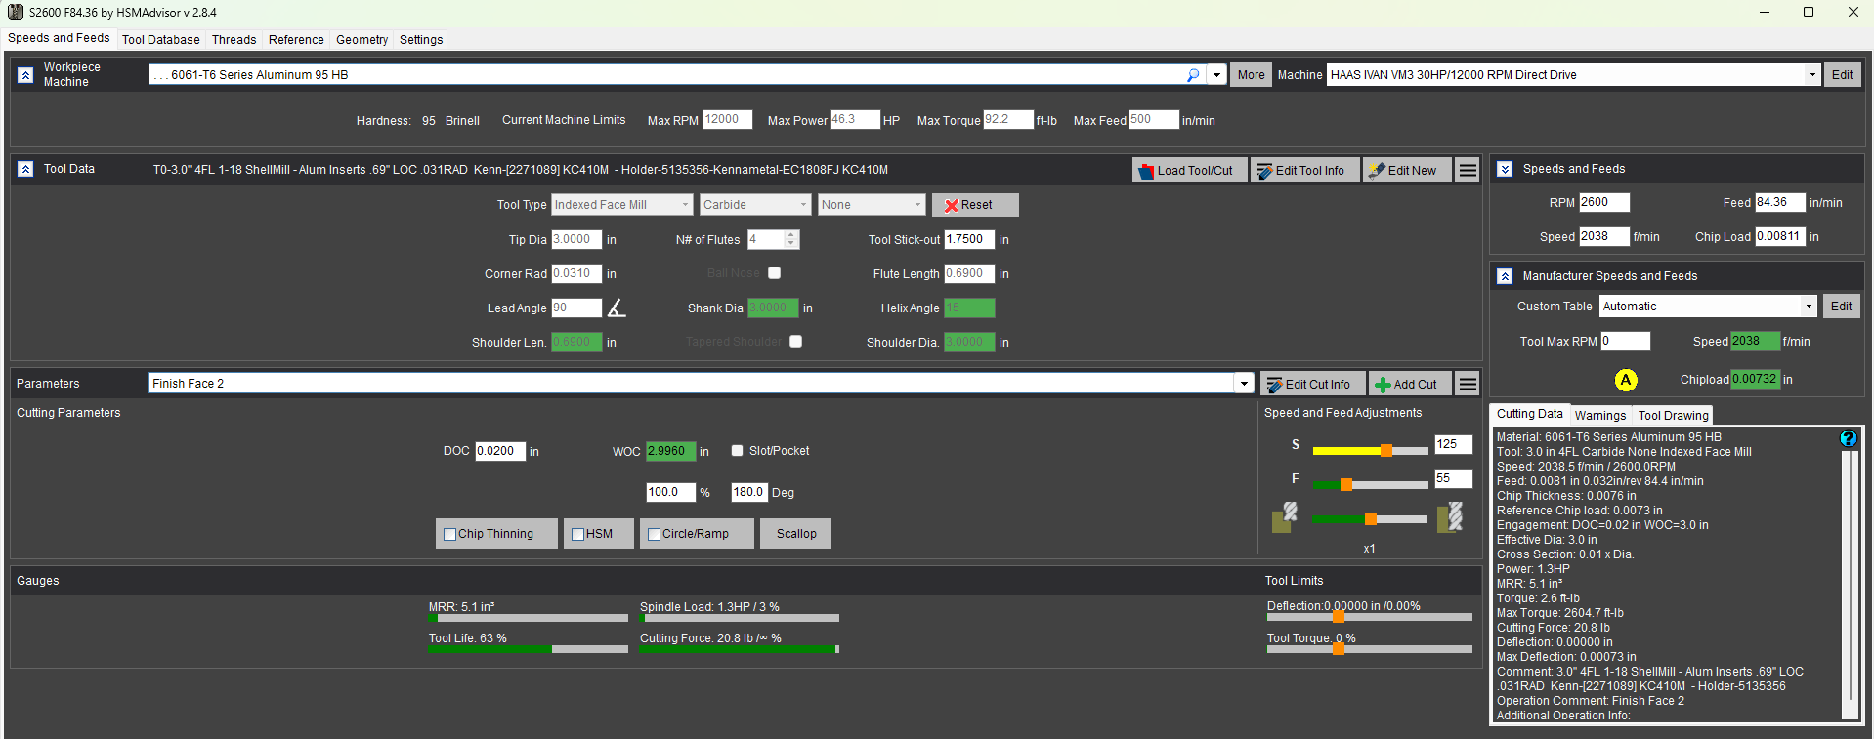
Task: Open the Tool Data hamburger menu
Action: coord(1467,170)
